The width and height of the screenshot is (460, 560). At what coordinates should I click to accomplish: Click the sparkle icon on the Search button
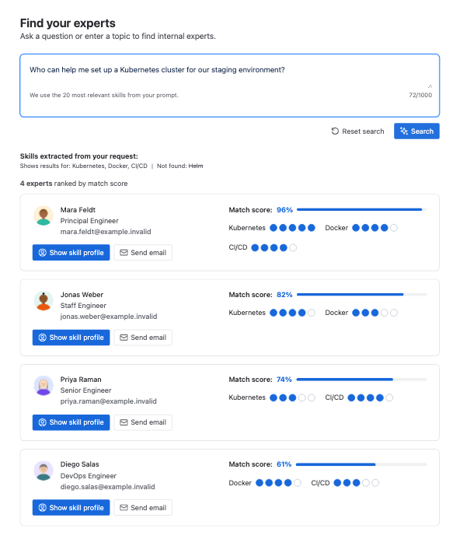[404, 131]
